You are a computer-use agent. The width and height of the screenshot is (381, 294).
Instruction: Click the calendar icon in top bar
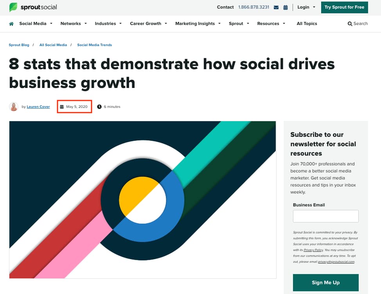tap(286, 7)
